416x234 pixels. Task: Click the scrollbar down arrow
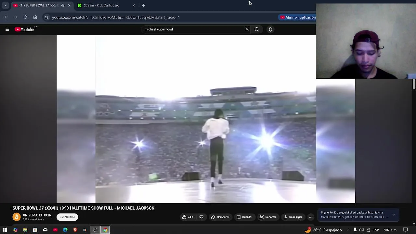[x=414, y=223]
